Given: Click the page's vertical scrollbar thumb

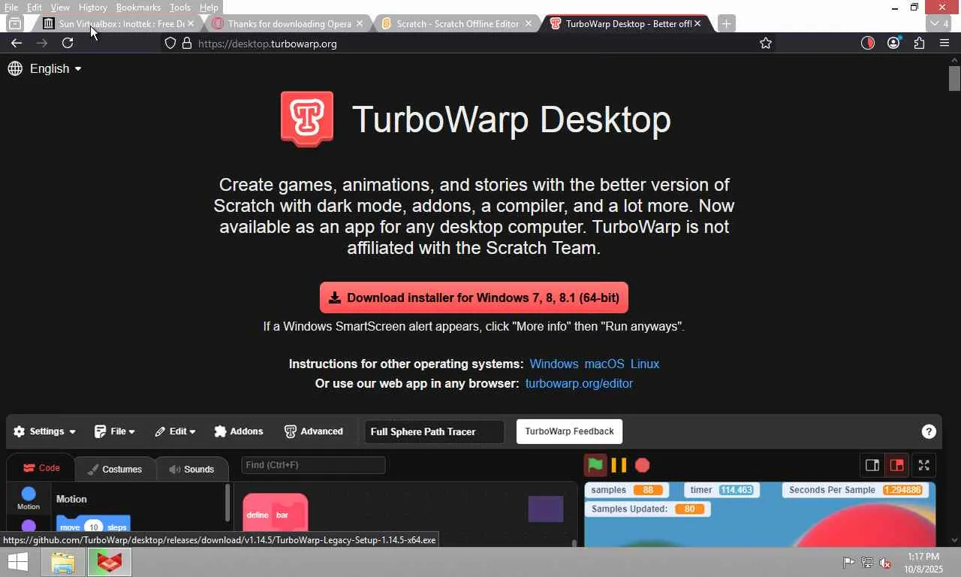Looking at the screenshot, I should coord(954,78).
